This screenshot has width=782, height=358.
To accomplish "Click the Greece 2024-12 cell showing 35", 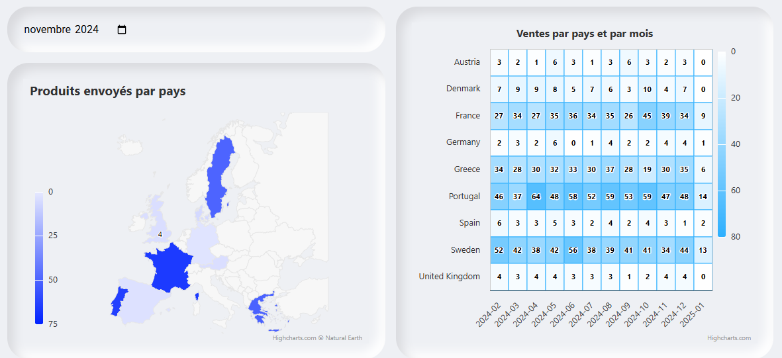I will [x=685, y=169].
